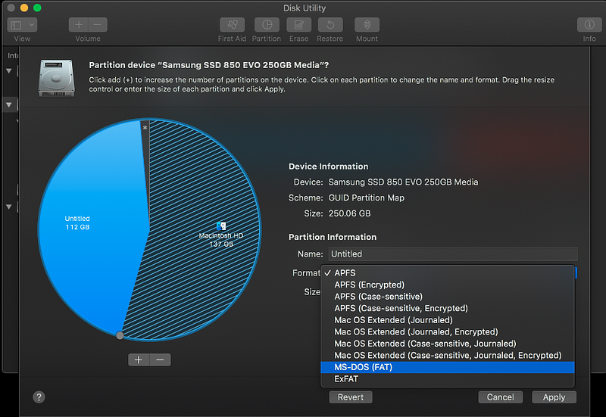Choose Mac OS Extended (Journaled, Encrypted)
Screen dimensions: 606x417
pos(447,331)
